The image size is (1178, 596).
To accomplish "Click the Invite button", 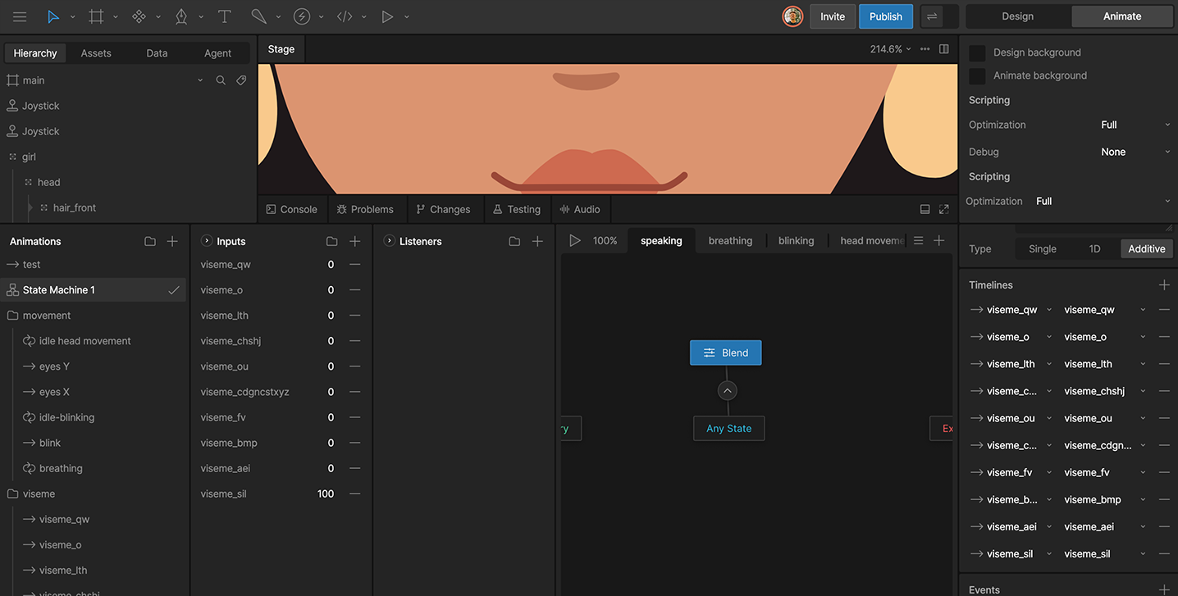I will (x=832, y=16).
